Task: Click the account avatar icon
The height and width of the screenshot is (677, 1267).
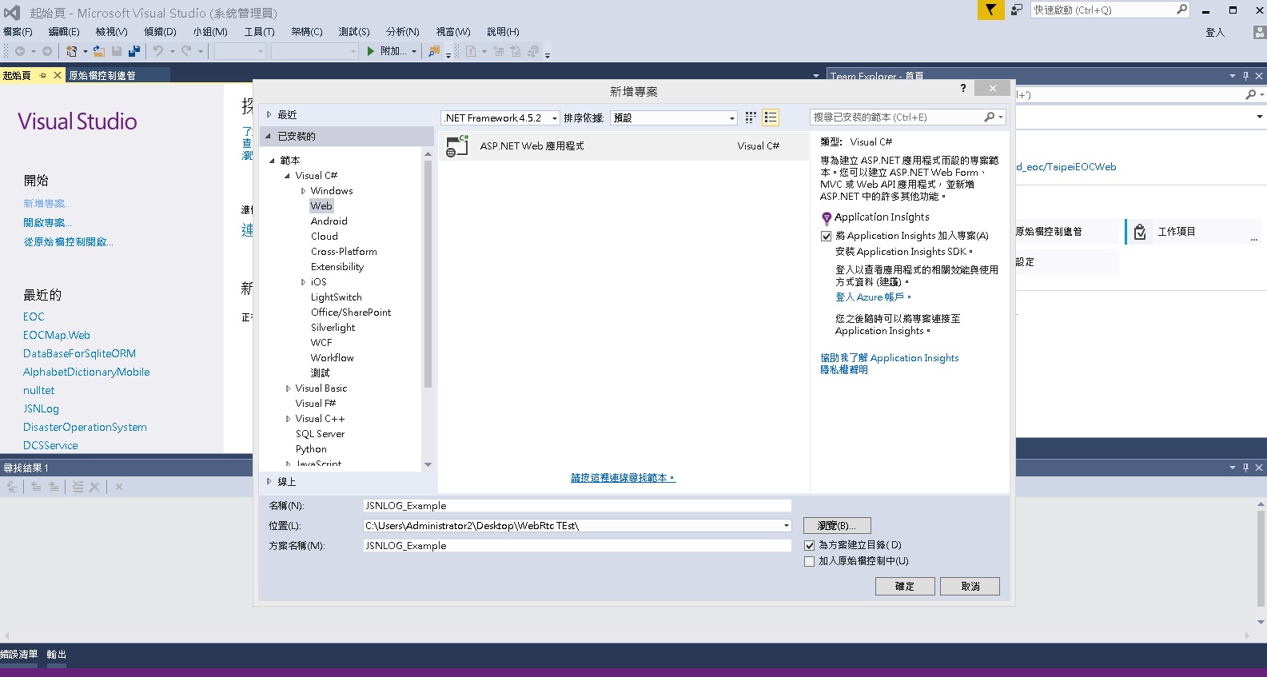Action: pos(1260,33)
